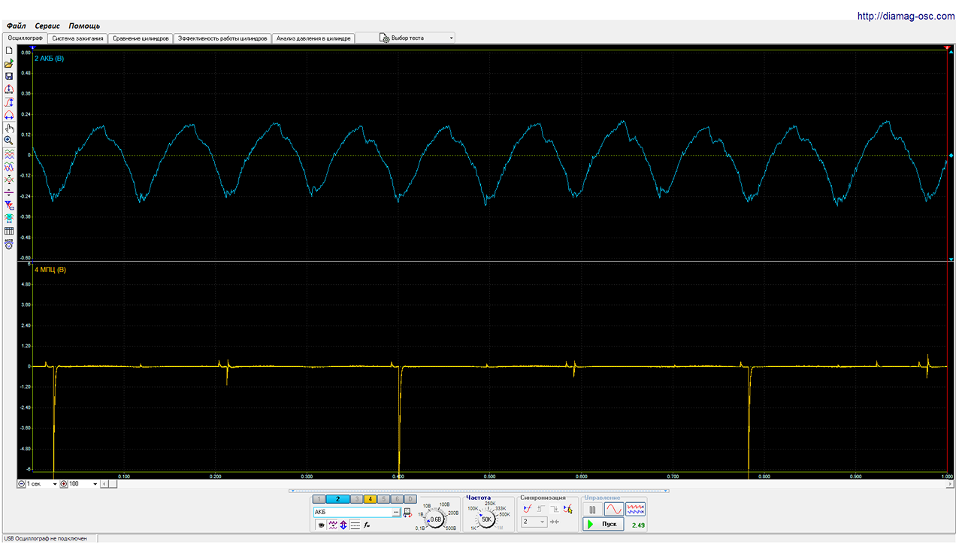This screenshot has height=545, width=962.
Task: Open the Сервис menu
Action: 47,26
